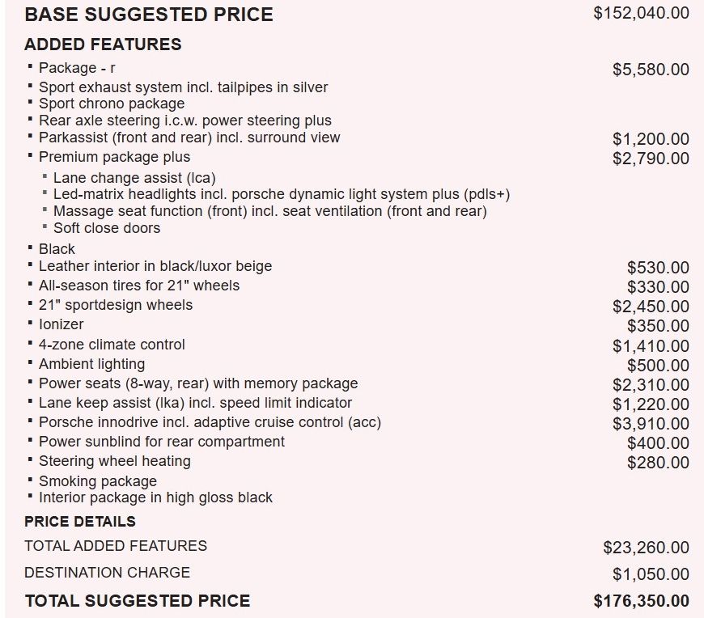
Task: Click the $176,350.00 total suggested price
Action: [641, 601]
